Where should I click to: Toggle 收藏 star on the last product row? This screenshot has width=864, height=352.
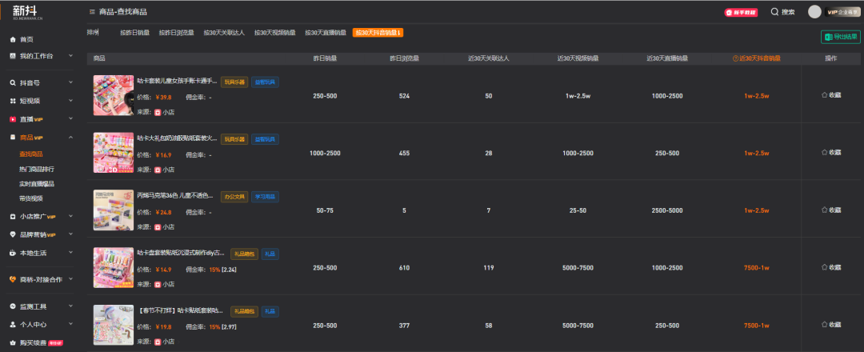pos(831,325)
